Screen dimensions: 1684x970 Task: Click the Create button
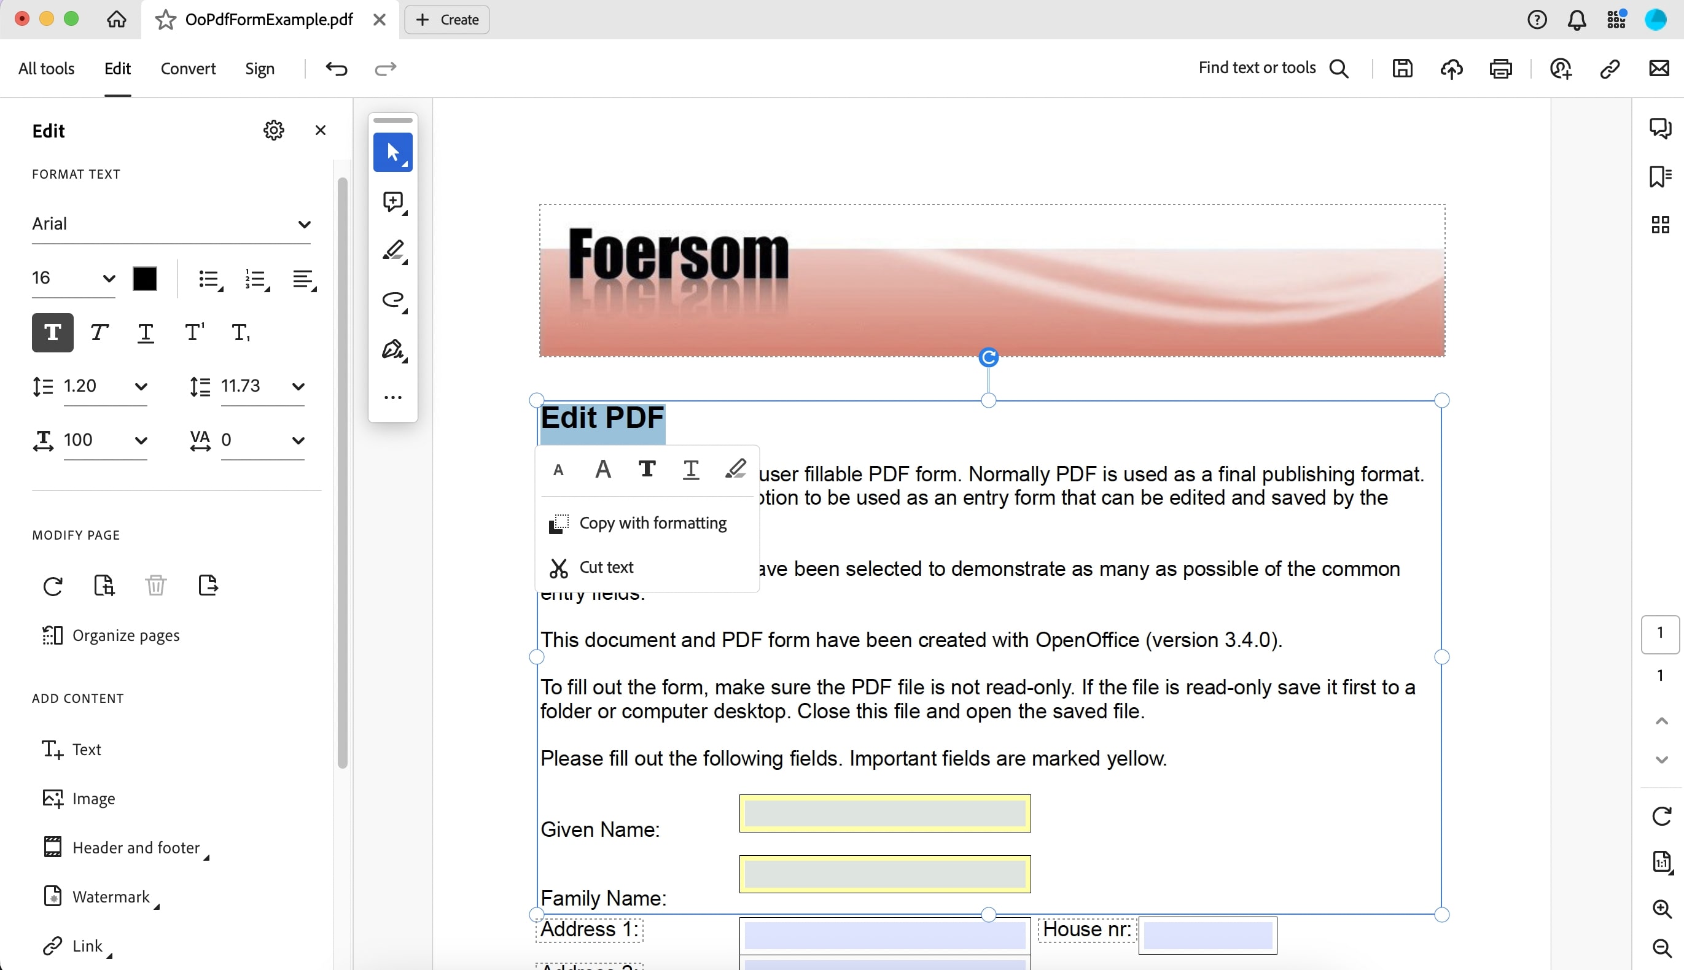point(447,19)
